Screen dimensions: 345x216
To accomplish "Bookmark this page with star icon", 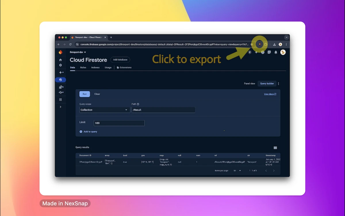I will point(252,44).
